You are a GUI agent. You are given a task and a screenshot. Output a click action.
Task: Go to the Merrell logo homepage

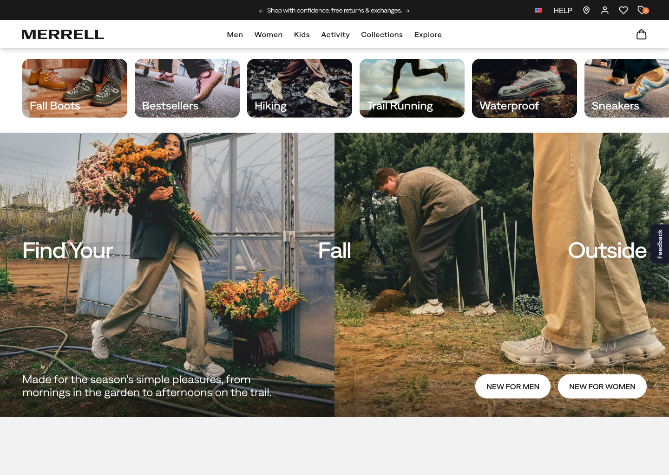[63, 34]
